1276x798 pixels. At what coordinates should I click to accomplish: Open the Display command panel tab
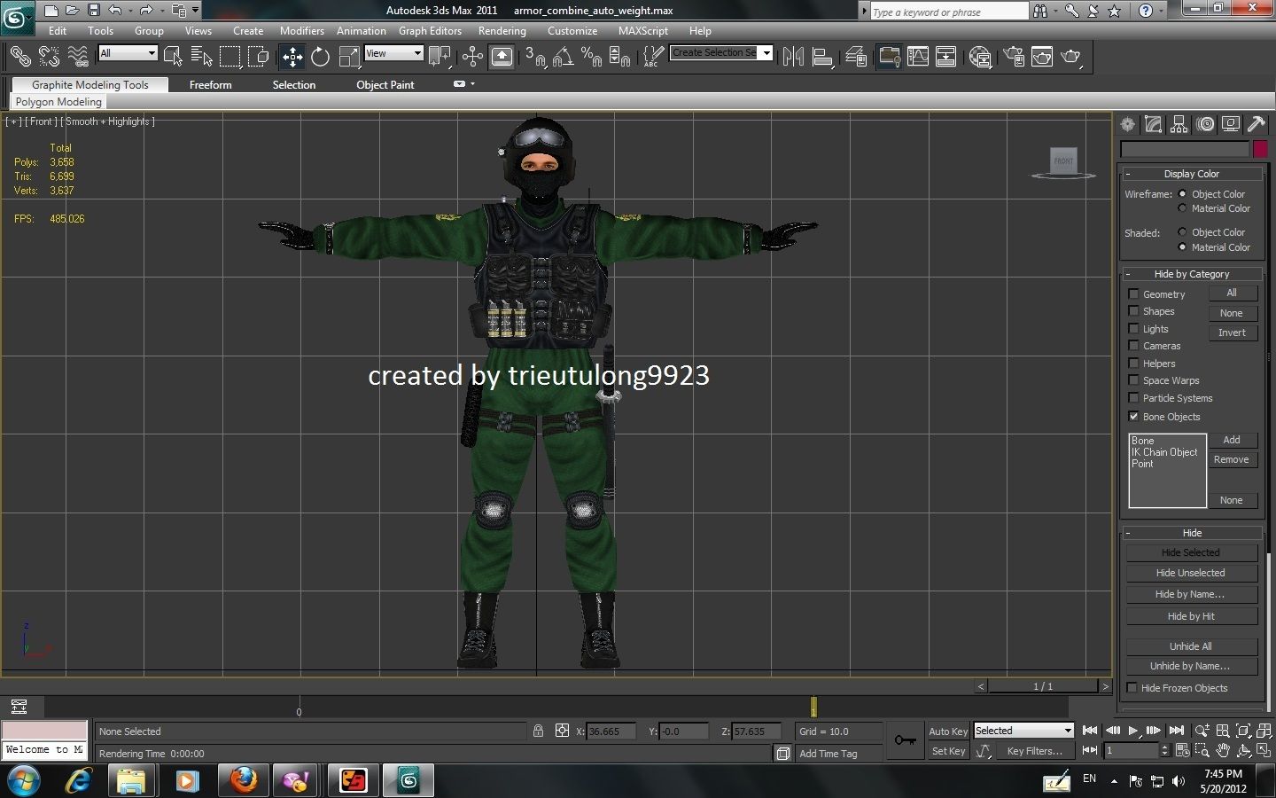coord(1231,125)
